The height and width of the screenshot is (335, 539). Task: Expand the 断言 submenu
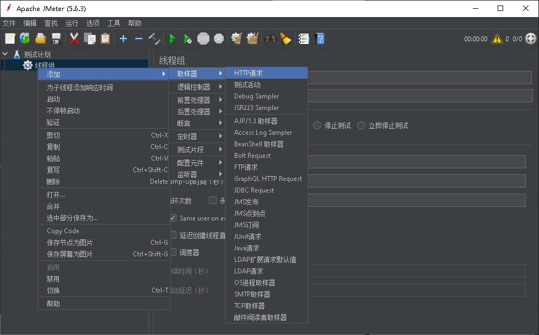click(197, 123)
